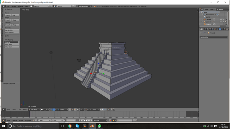Click the Lamp object icon in outliner
The height and width of the screenshot is (129, 230).
tap(205, 22)
